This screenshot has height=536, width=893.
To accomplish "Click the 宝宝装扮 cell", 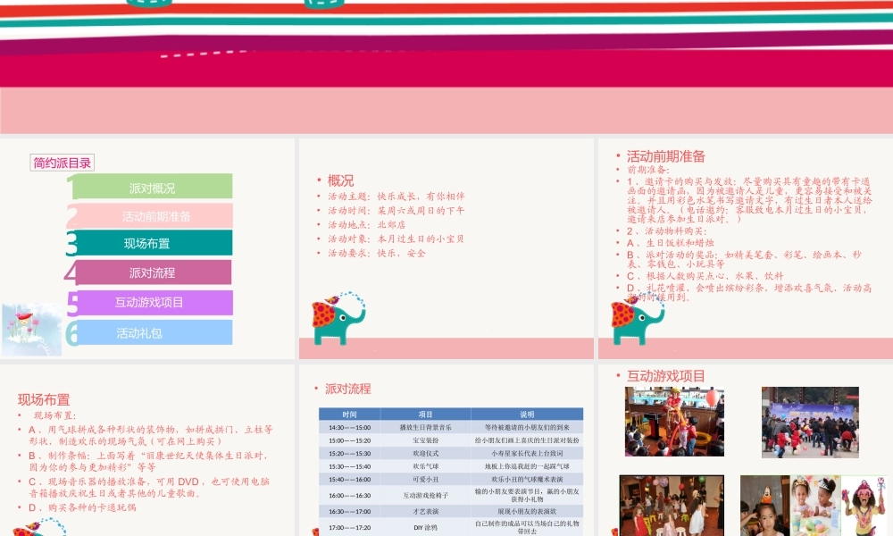I will pos(425,440).
